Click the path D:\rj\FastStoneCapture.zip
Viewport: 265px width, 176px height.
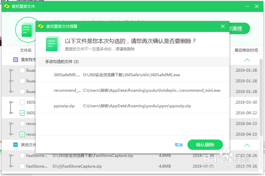77,166
